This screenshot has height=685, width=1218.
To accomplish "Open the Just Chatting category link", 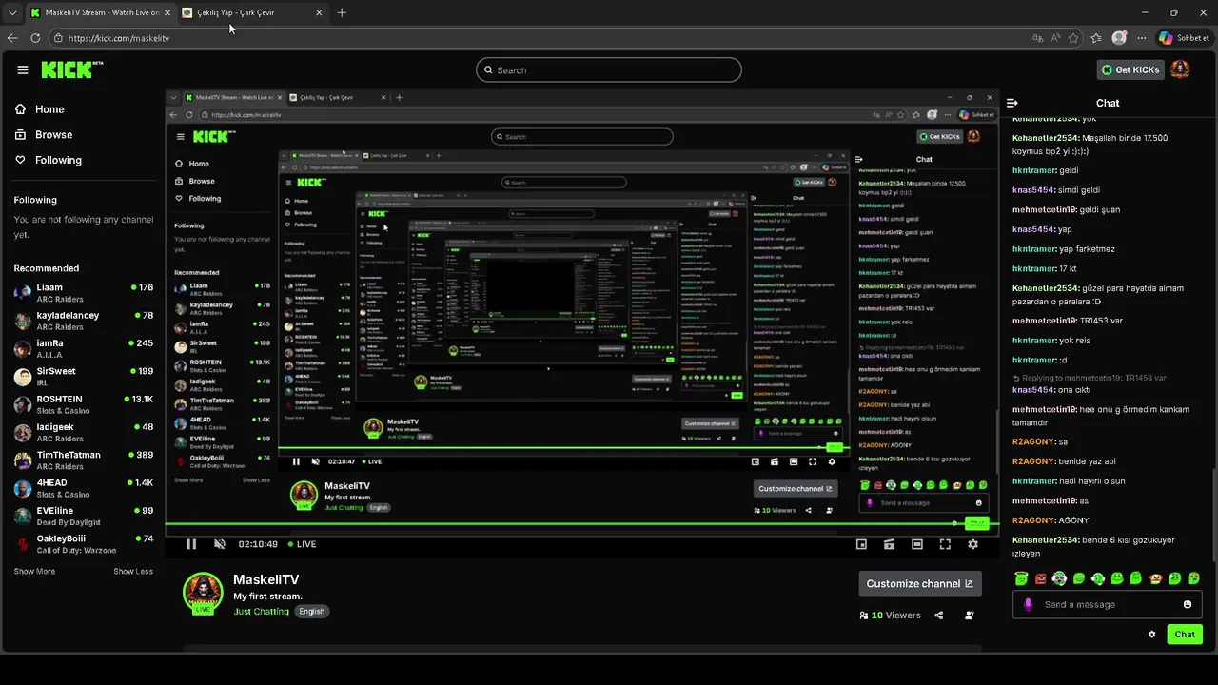I will click(x=261, y=612).
